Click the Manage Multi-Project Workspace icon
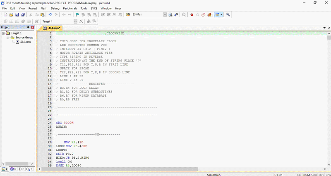The height and width of the screenshot is (176, 331). click(x=94, y=21)
